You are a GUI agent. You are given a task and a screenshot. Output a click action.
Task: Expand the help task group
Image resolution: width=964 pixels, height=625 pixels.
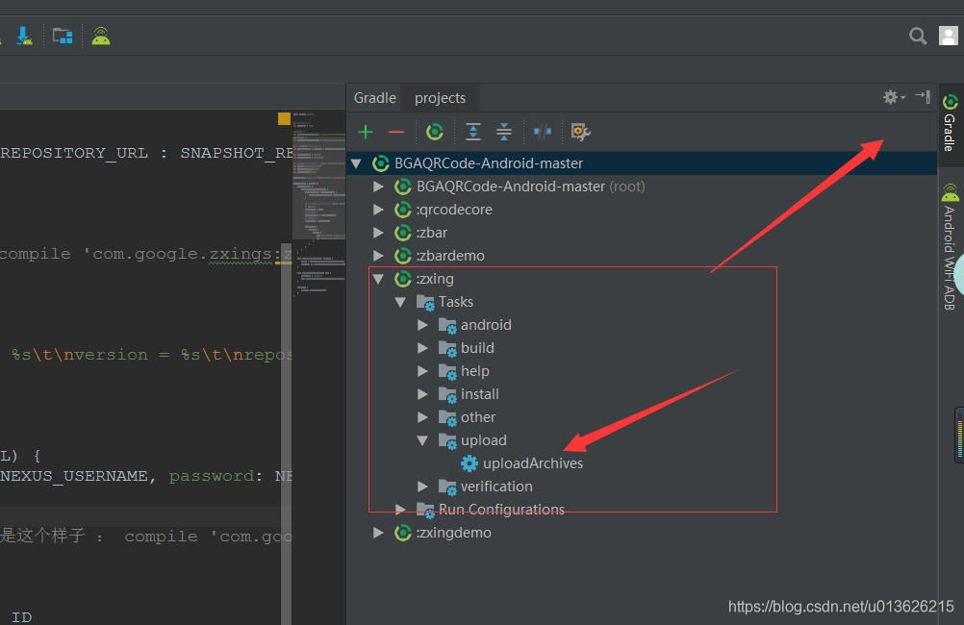pos(423,371)
